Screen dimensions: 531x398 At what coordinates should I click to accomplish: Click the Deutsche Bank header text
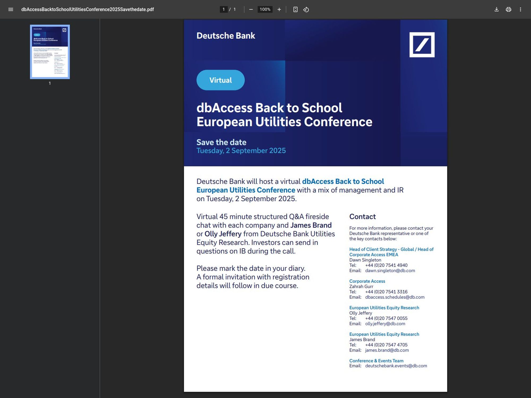pos(226,36)
